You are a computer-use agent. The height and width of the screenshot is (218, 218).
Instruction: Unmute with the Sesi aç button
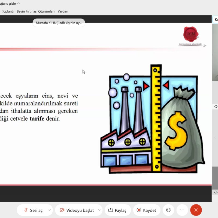33,210
